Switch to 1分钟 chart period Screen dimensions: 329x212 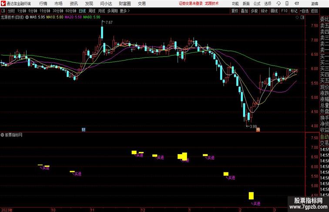[22, 11]
